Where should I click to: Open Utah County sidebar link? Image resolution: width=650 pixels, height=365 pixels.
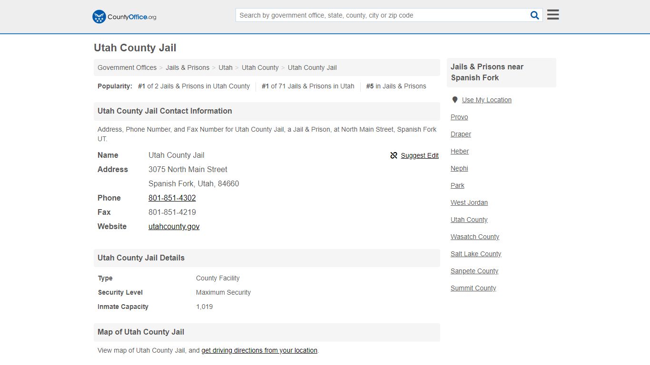click(x=469, y=220)
